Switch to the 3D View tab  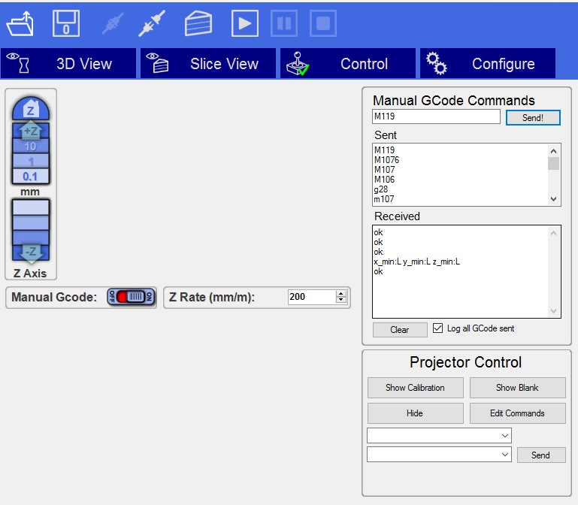click(x=68, y=64)
